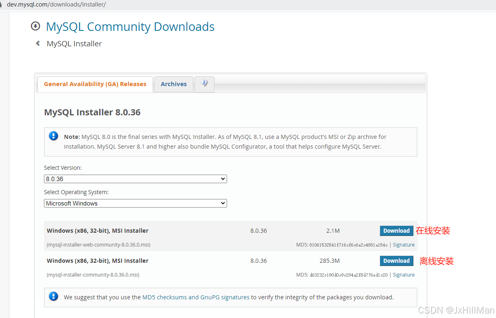Click the blue info icon beside Note
This screenshot has width=496, height=318.
click(54, 136)
